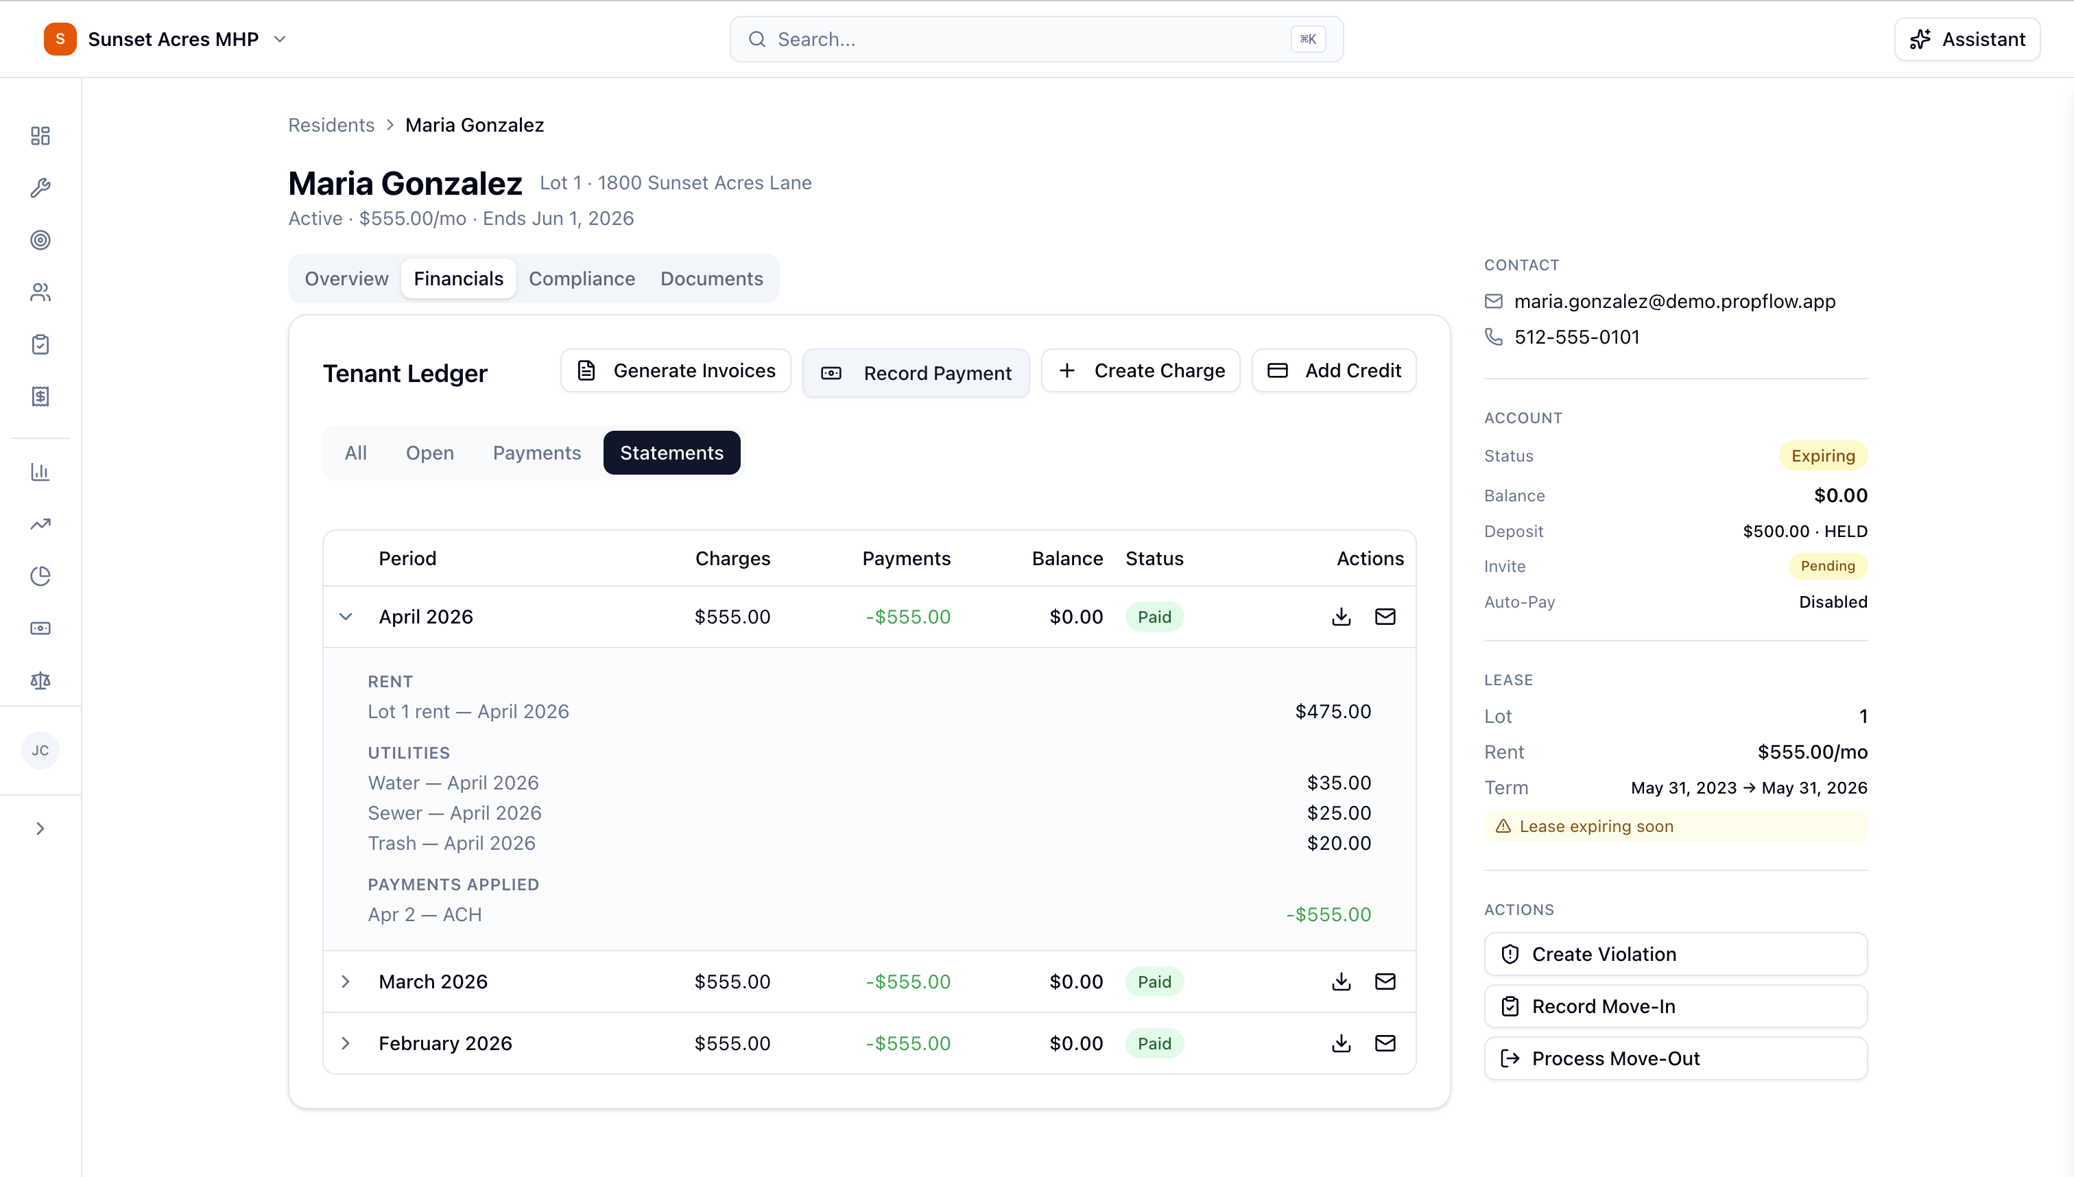Click the Auto-Pay Disabled value
The height and width of the screenshot is (1177, 2074).
coord(1833,602)
